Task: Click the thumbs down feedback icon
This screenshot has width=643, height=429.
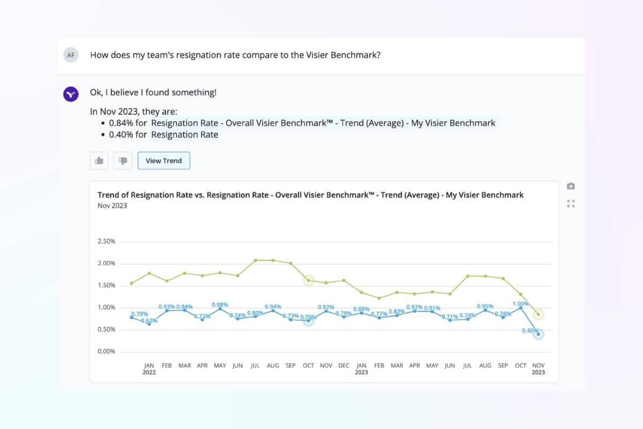Action: click(123, 160)
